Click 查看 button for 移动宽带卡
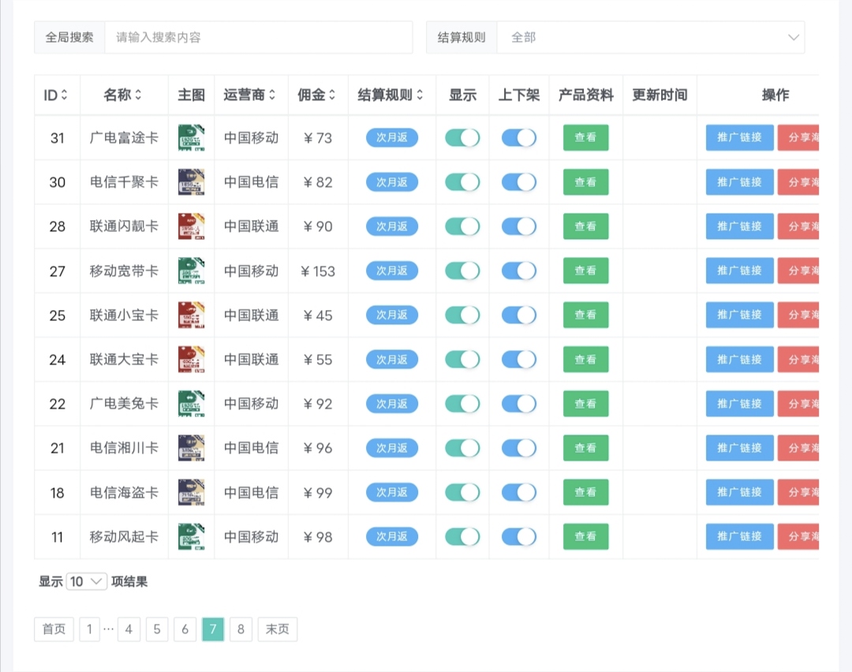Image resolution: width=852 pixels, height=672 pixels. [585, 271]
